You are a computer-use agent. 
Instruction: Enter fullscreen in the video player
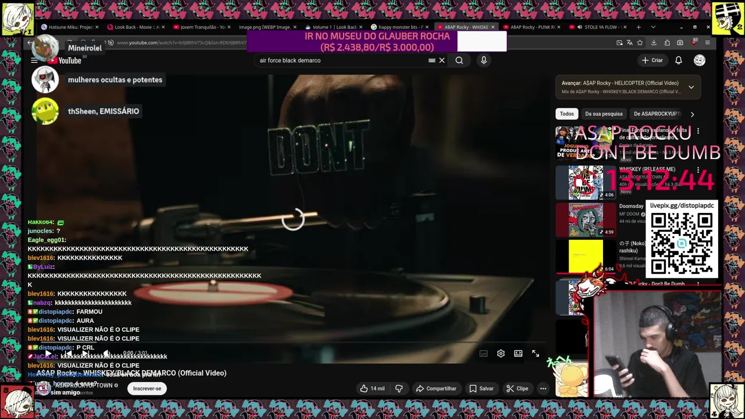pos(535,353)
